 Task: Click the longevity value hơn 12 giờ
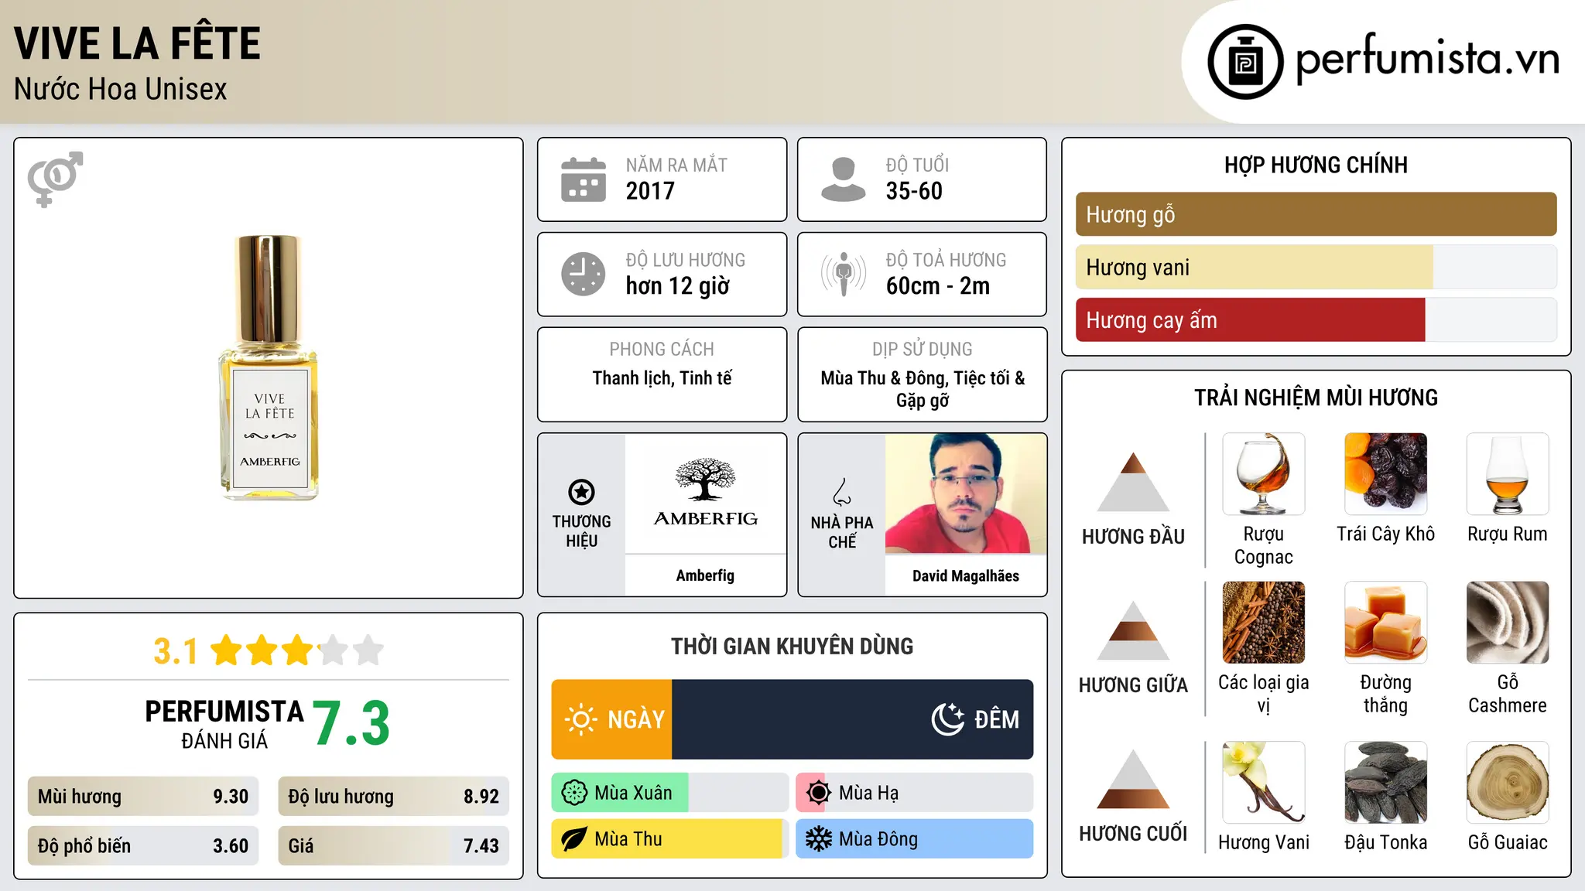[x=678, y=286]
